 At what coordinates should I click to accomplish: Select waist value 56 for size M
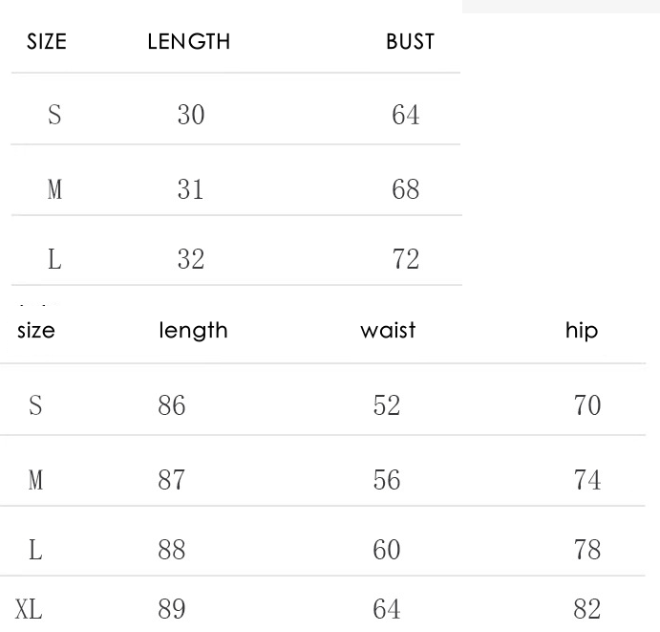(387, 480)
